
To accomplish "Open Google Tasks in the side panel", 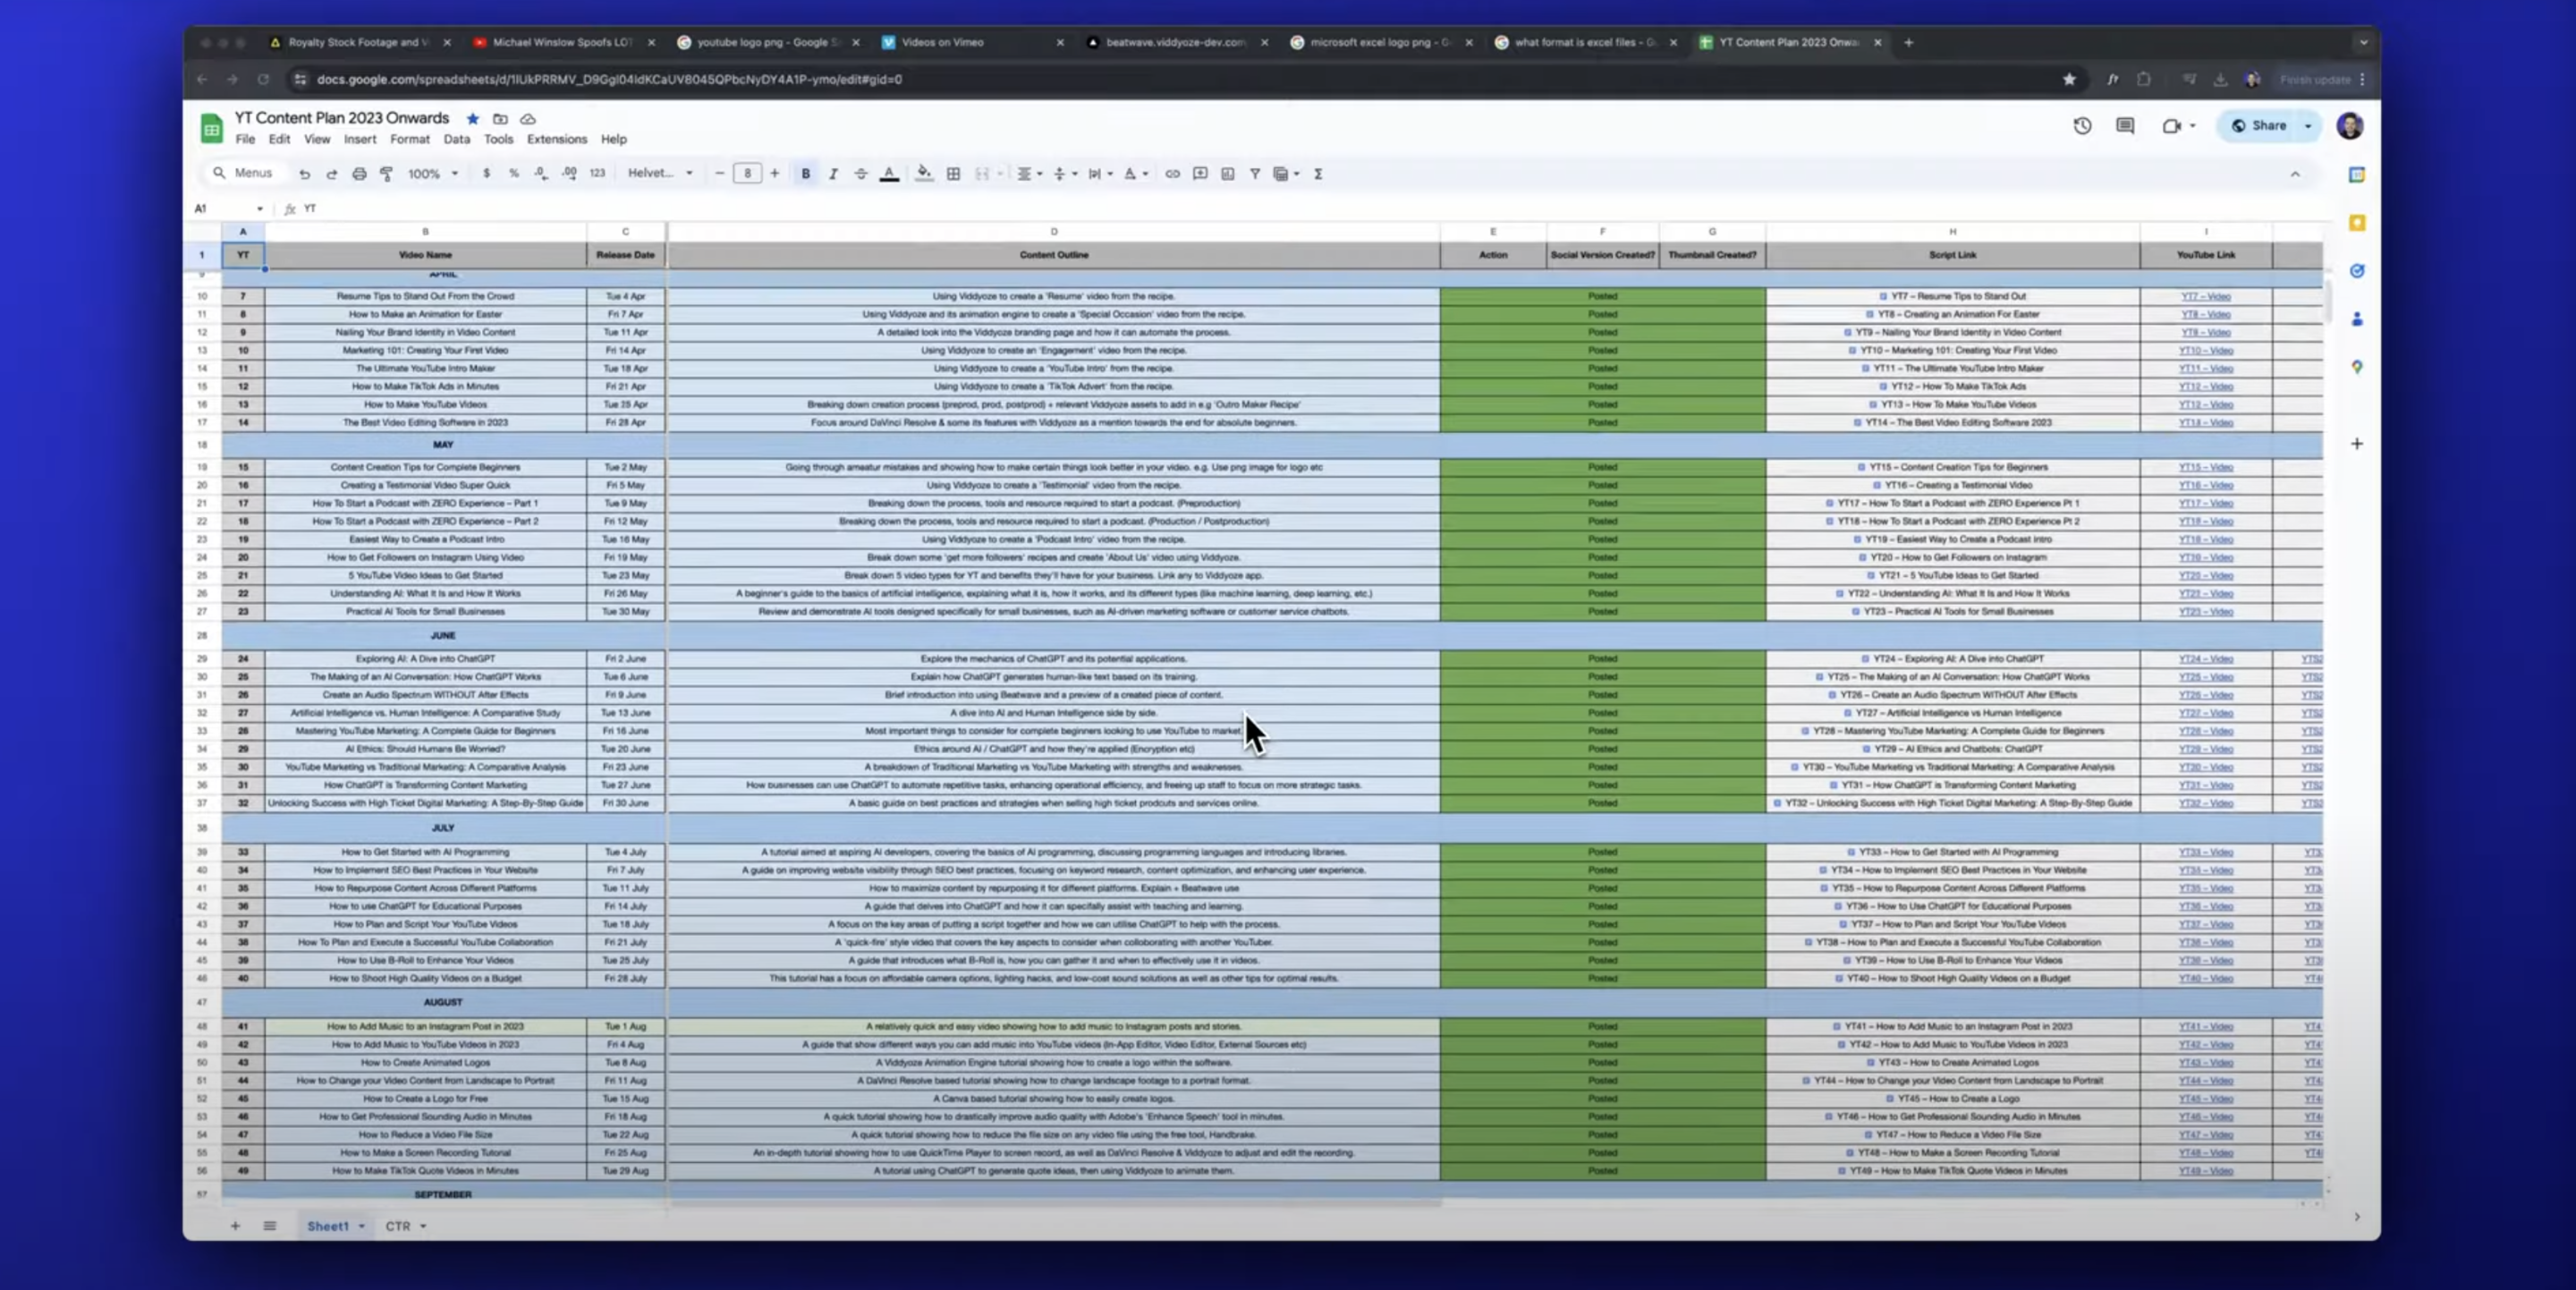I will [2357, 271].
